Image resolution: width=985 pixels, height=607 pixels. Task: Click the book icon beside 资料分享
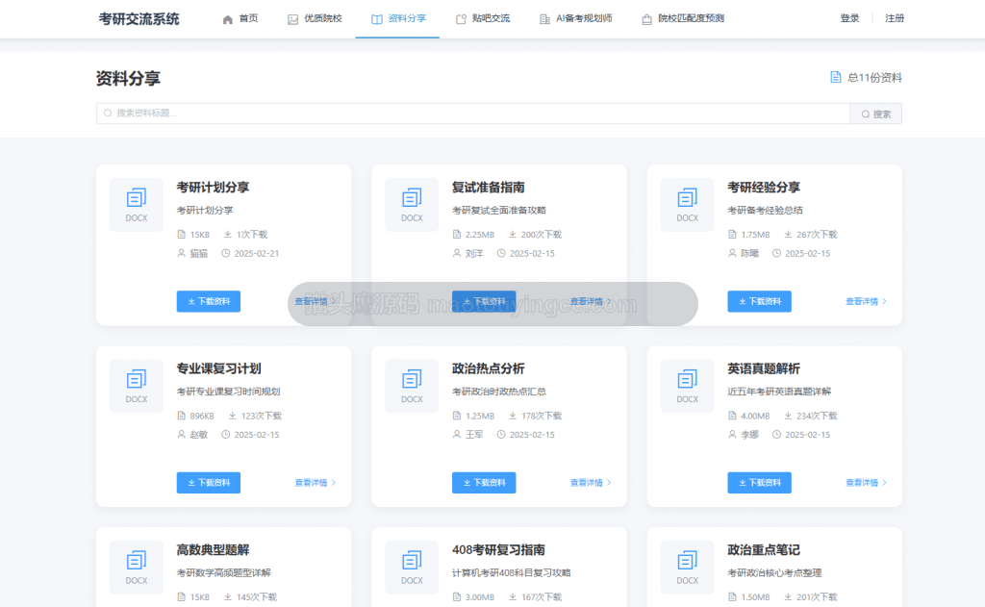376,19
